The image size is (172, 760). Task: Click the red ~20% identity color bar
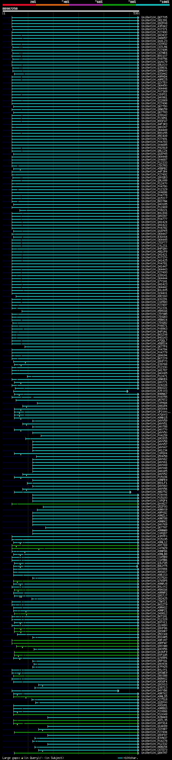pos(19,5)
